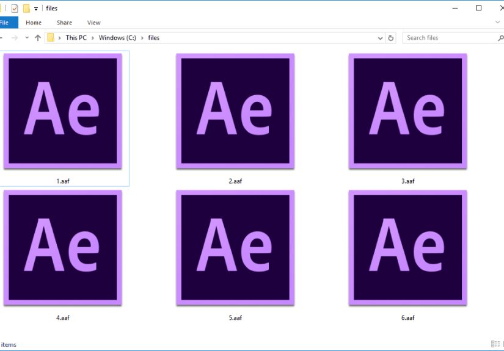Expand the chevron after Windows (C:)
Image resolution: width=504 pixels, height=351 pixels.
142,38
